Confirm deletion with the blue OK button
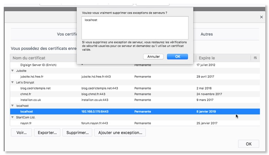Viewport: 269px width, 155px height. (x=177, y=57)
